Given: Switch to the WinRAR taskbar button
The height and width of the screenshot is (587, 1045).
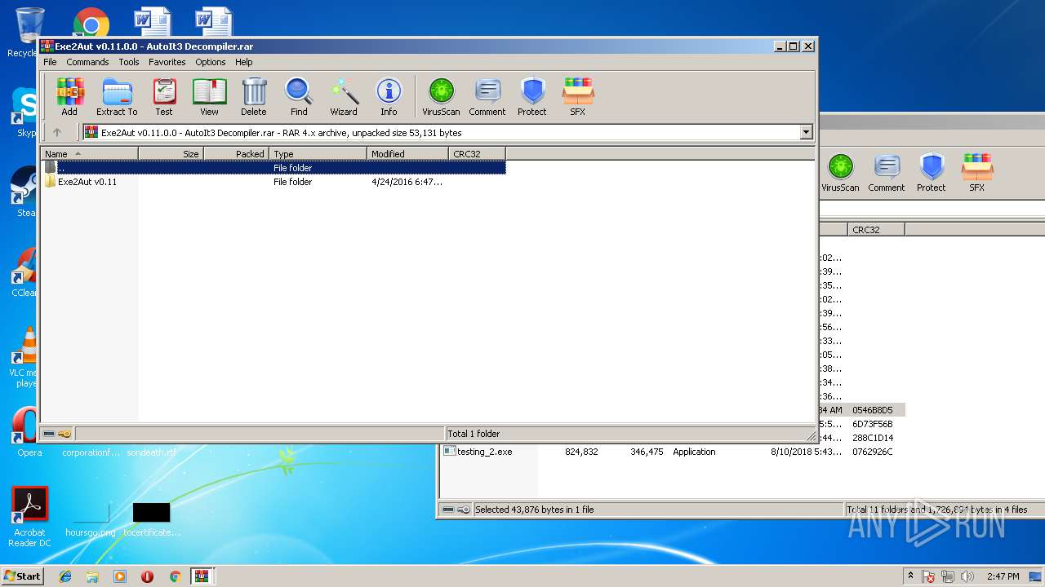Looking at the screenshot, I should tap(202, 576).
